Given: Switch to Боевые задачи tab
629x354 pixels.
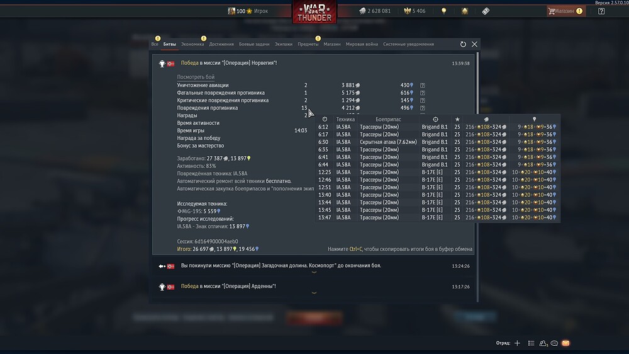Looking at the screenshot, I should (x=254, y=44).
